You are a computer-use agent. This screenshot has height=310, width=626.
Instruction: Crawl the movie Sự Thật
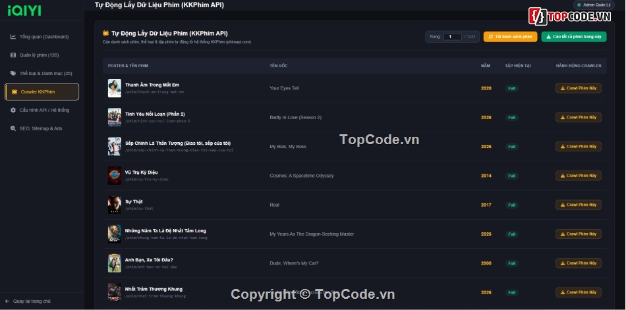(x=578, y=205)
